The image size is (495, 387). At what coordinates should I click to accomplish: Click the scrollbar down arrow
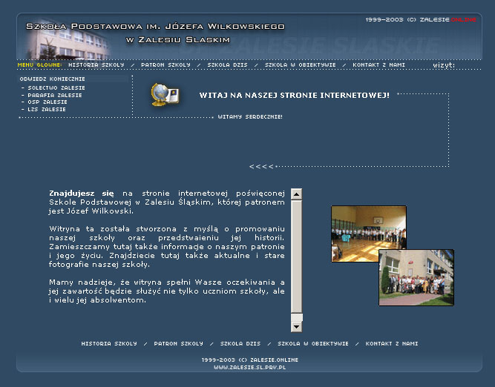pyautogui.click(x=296, y=326)
